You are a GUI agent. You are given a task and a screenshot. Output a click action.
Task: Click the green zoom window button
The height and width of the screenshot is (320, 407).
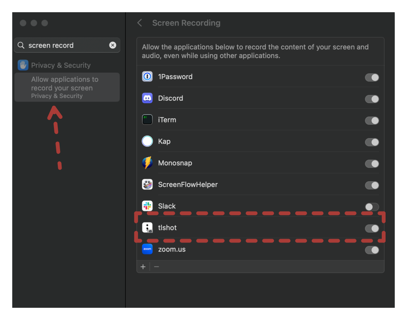45,23
